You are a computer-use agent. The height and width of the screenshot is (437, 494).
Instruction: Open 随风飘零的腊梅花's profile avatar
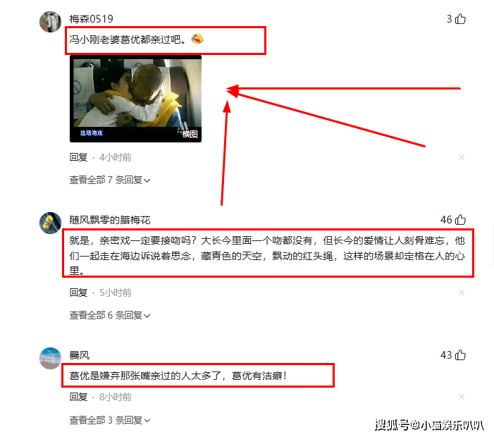tap(50, 223)
